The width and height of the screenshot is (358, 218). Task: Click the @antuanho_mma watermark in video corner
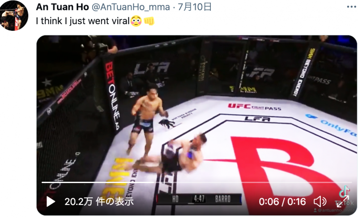334,210
